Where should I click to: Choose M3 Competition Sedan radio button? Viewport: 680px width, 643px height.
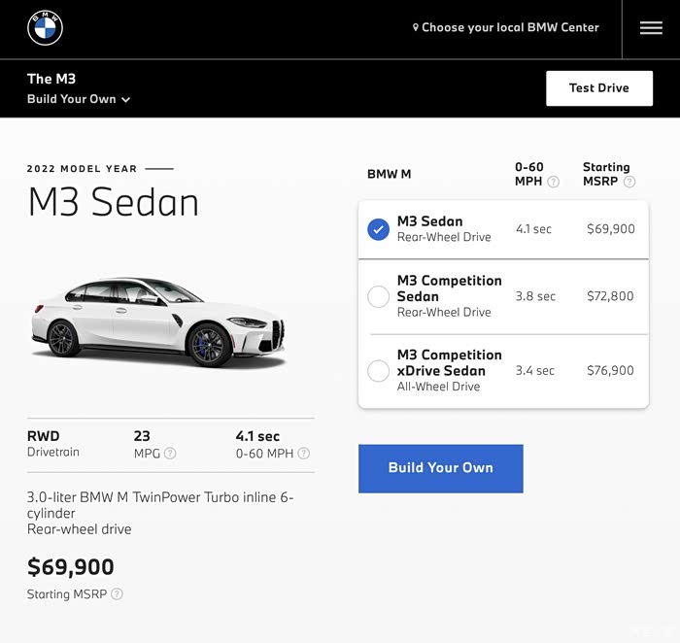pyautogui.click(x=379, y=296)
